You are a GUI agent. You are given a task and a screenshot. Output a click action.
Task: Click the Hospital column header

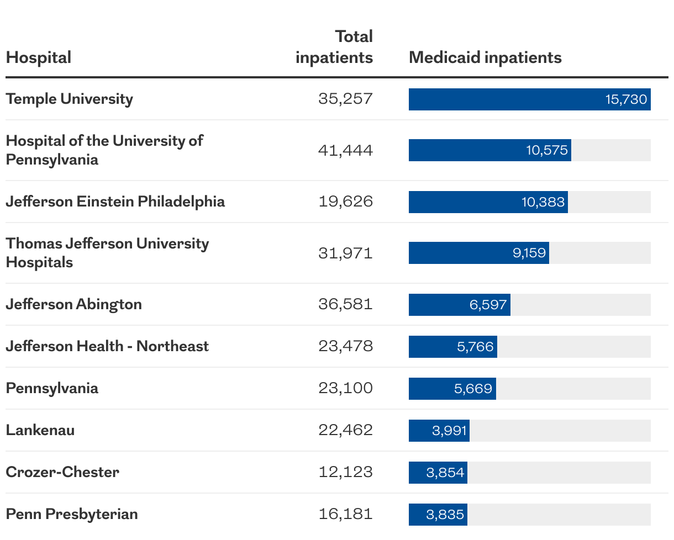coord(39,57)
